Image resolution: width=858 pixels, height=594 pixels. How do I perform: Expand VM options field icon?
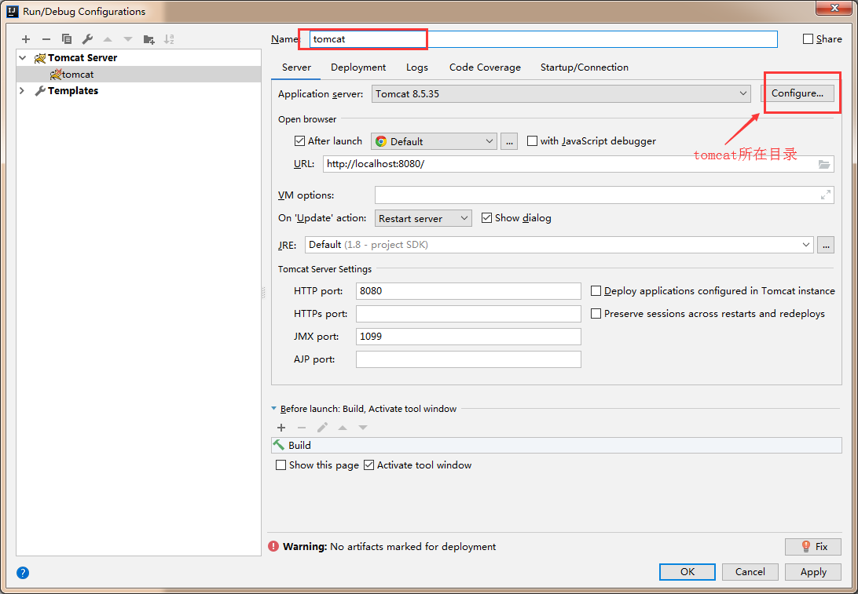click(826, 195)
